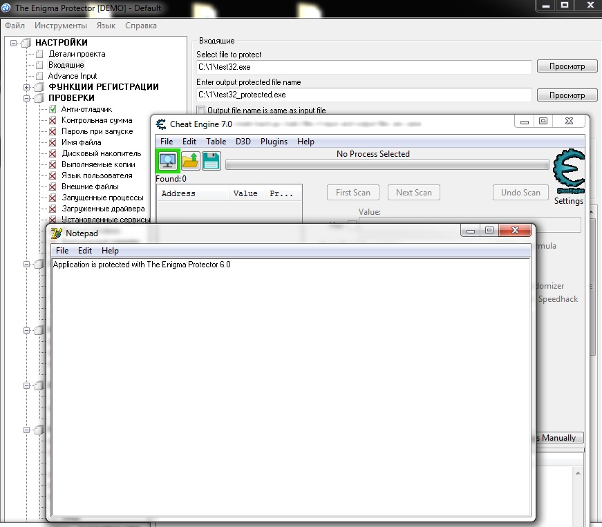Click Address column header
The image size is (602, 527).
point(193,193)
